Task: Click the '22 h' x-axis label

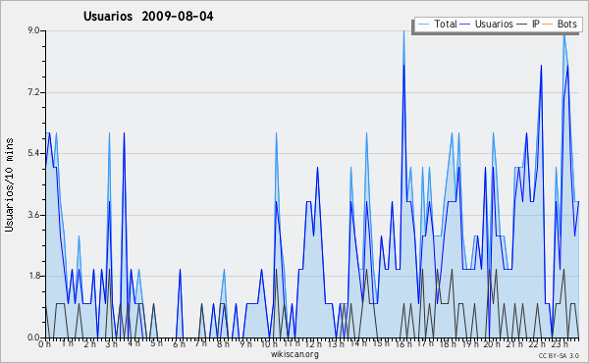Action: click(538, 344)
